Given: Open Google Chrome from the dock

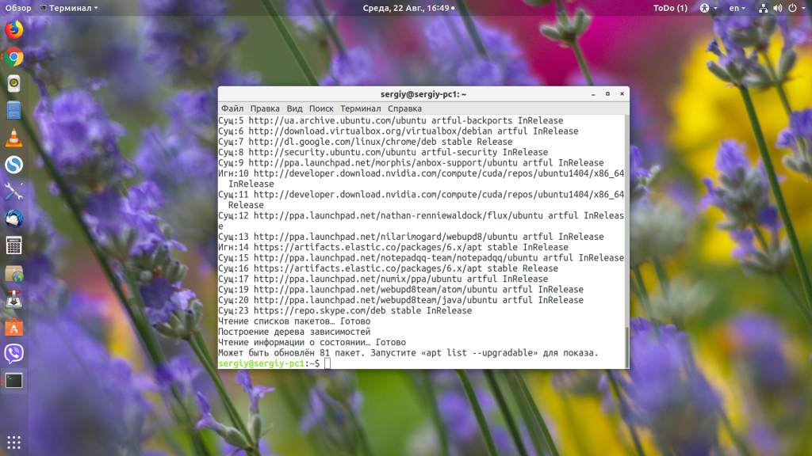Looking at the screenshot, I should tap(14, 56).
